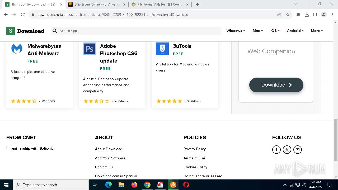Open Windows Start menu
This screenshot has height=190, width=338.
(6, 185)
